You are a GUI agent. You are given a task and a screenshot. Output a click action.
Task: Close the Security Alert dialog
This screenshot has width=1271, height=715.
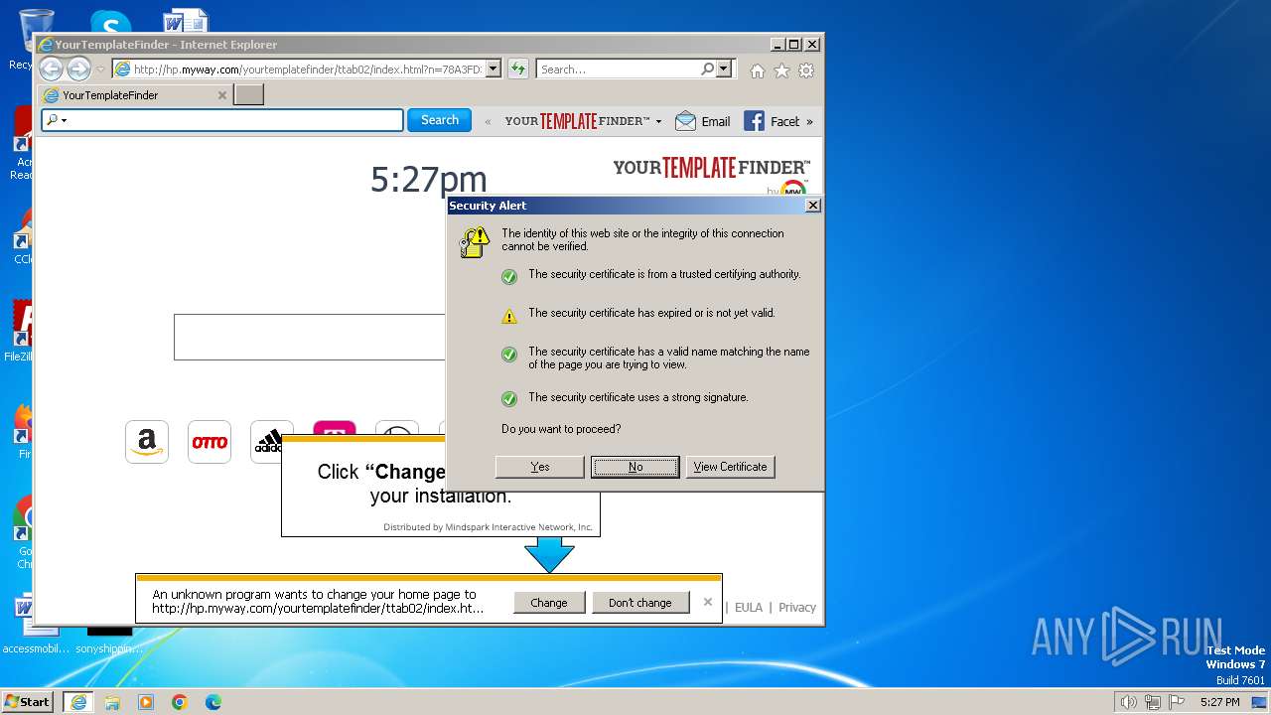pyautogui.click(x=812, y=206)
